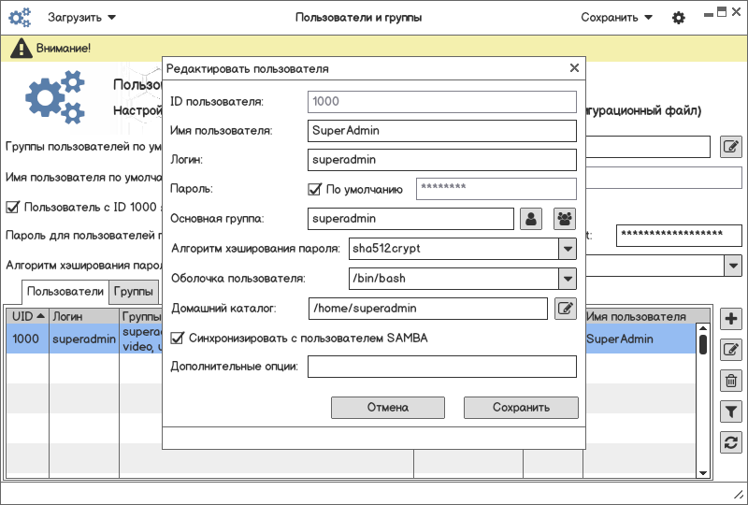Click the 'Сохранить' button in dialog
The image size is (748, 505).
tap(521, 408)
